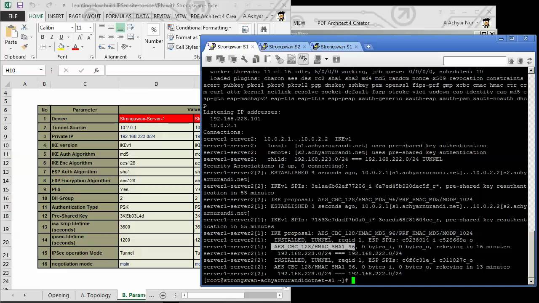
Task: Click VIEW tab in background Excel window
Action: (x=299, y=23)
